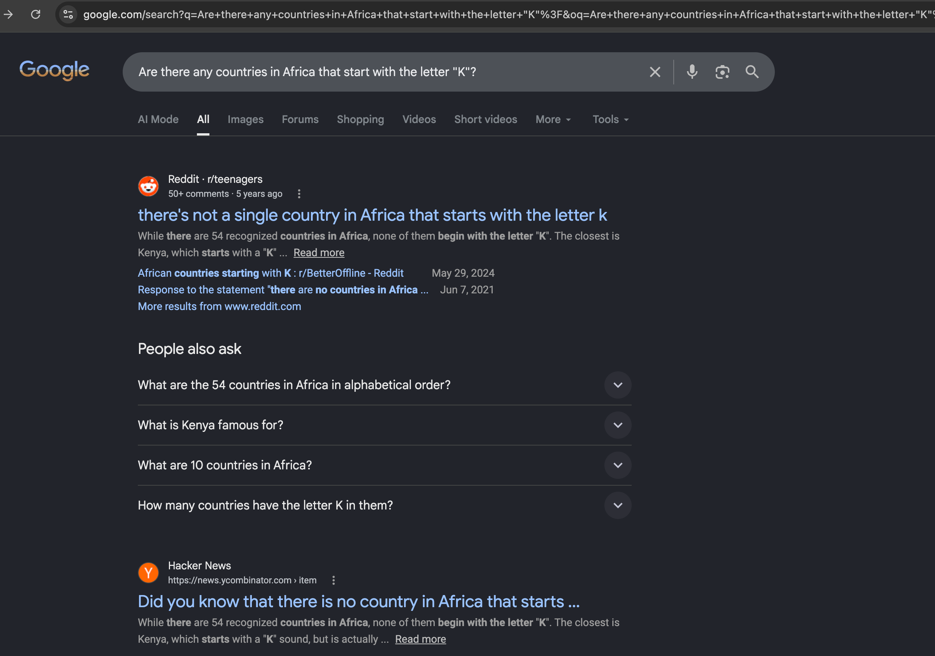Clear the search query with the X icon
This screenshot has height=656, width=935.
[655, 72]
